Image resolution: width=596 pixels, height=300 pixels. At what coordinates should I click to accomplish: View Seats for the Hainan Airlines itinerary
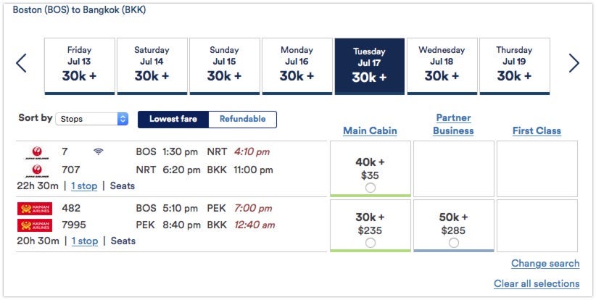[123, 241]
